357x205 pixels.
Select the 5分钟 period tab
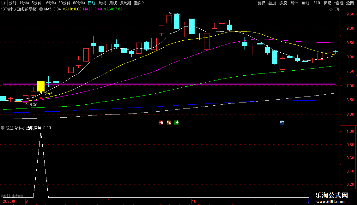[36, 3]
